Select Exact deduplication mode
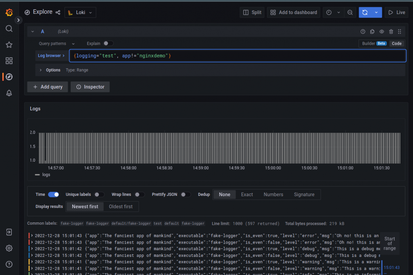Viewport: 413px width, 275px height. tap(247, 194)
